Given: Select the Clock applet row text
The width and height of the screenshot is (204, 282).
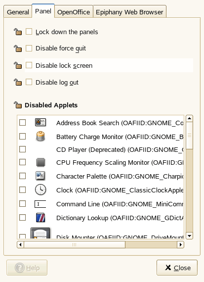Looking at the screenshot, I should 120,190.
